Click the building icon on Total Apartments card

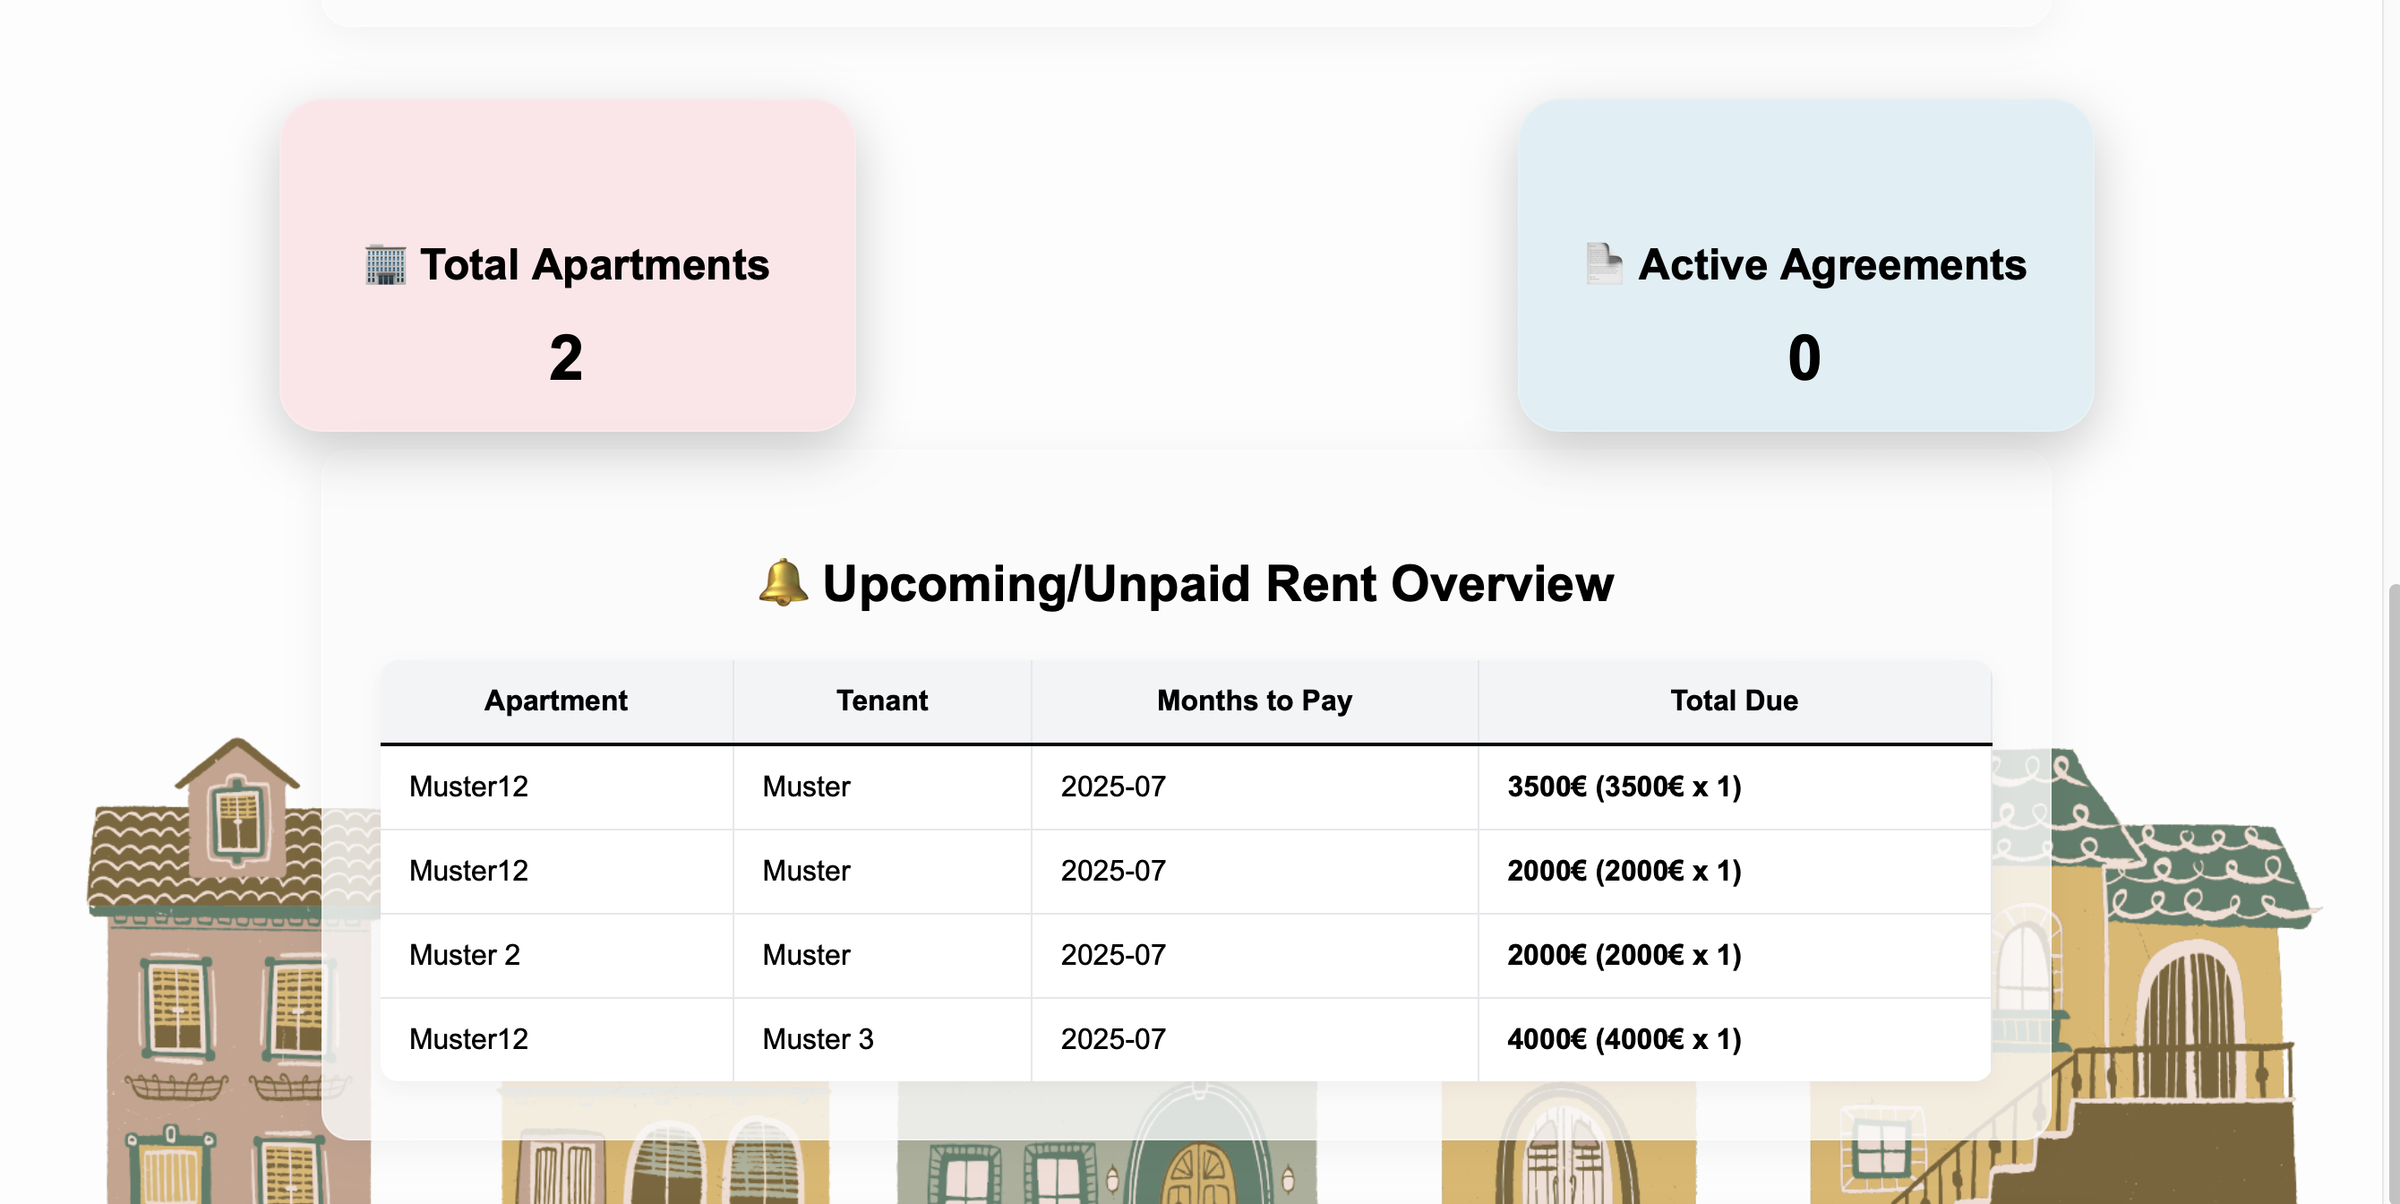[x=385, y=264]
